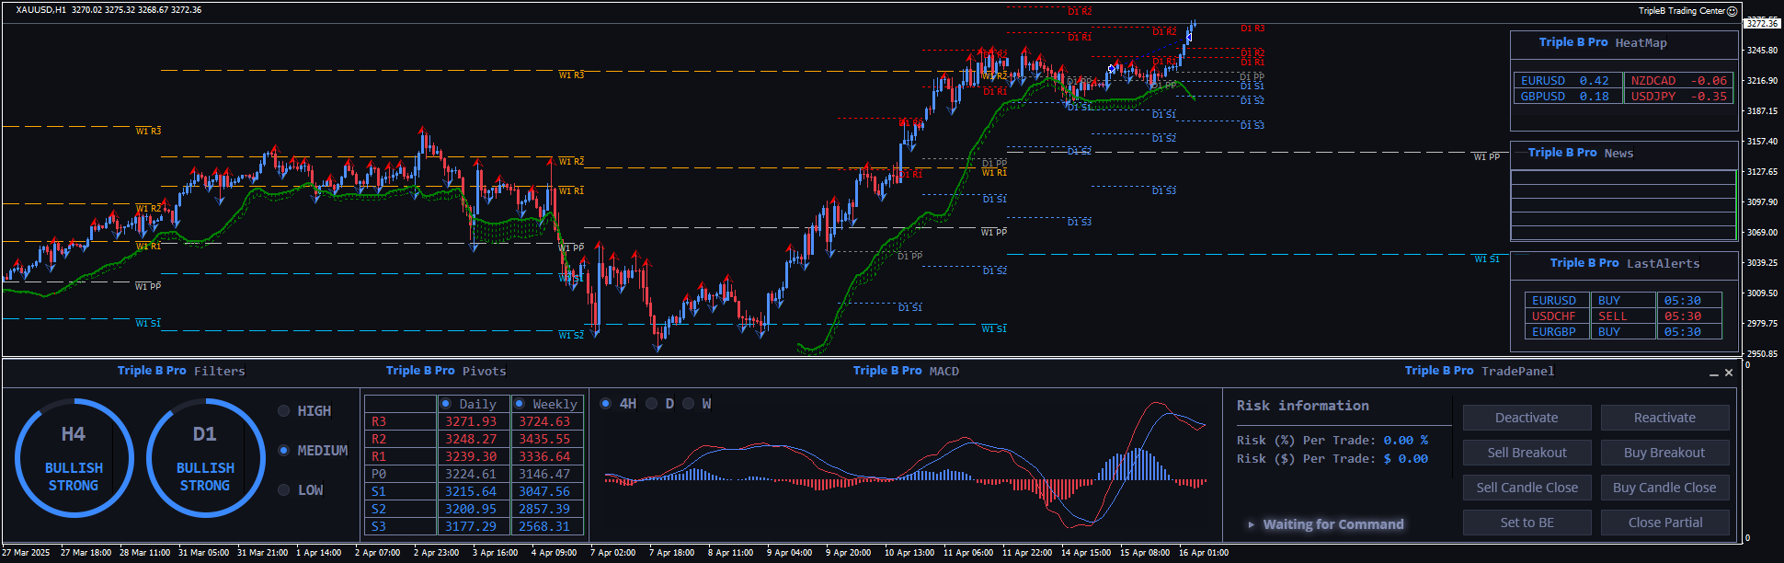The image size is (1784, 563).
Task: Switch MACD timeframe to W
Action: tap(689, 404)
